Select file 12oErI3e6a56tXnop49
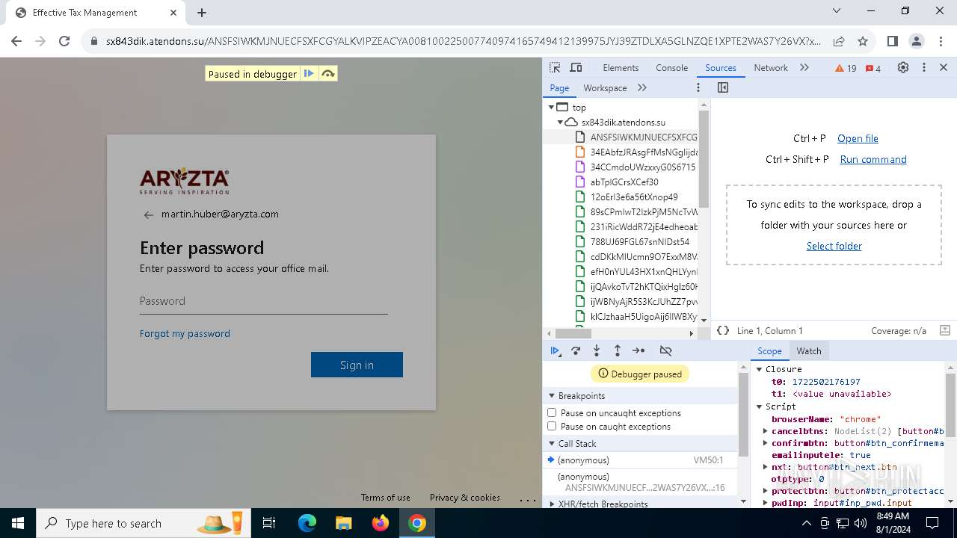Screen dimensions: 957x538 [x=634, y=197]
